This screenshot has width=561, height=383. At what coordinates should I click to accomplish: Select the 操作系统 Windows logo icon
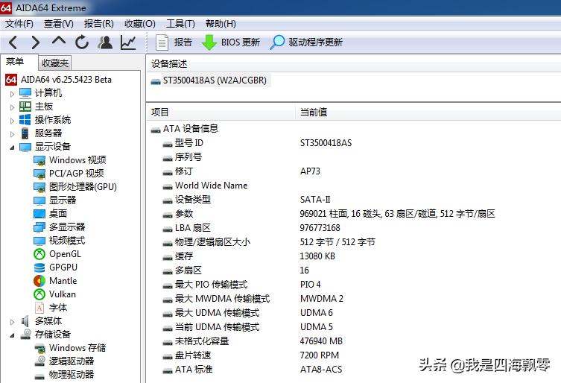click(x=25, y=119)
